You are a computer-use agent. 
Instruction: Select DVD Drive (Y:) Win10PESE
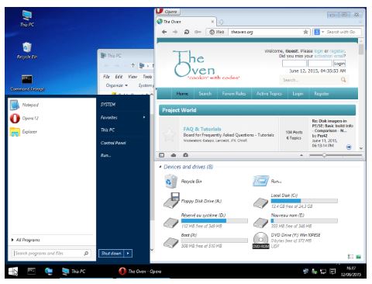pos(287,241)
